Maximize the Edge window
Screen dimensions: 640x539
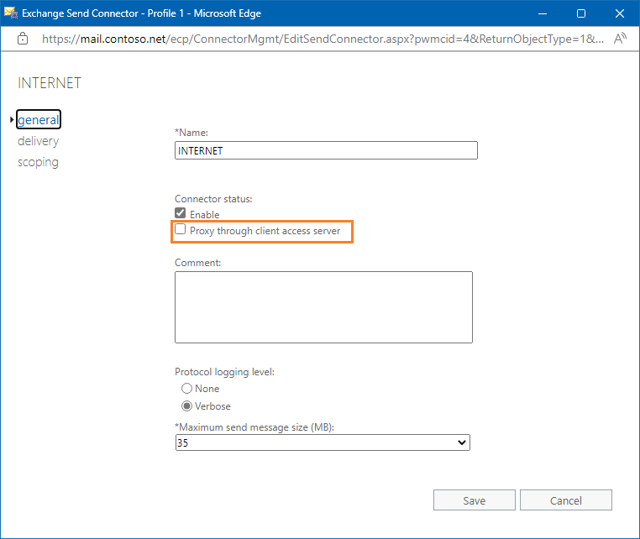click(x=581, y=13)
